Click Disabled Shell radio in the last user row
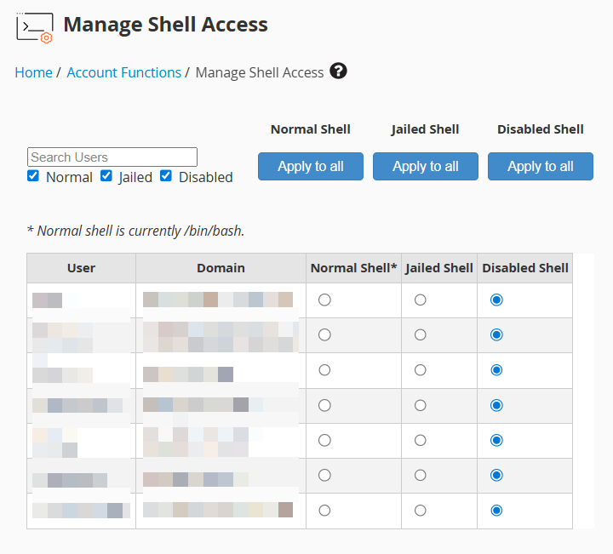This screenshot has width=613, height=554. 496,511
